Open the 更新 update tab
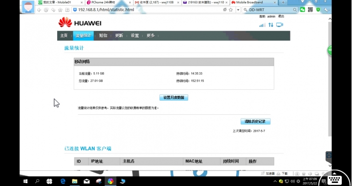Image resolution: width=352 pixels, height=186 pixels. click(x=119, y=36)
